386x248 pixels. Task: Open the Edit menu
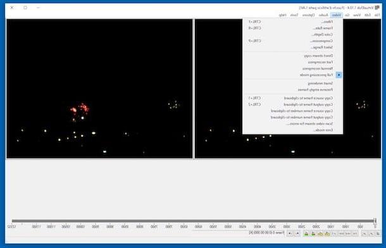(368, 15)
